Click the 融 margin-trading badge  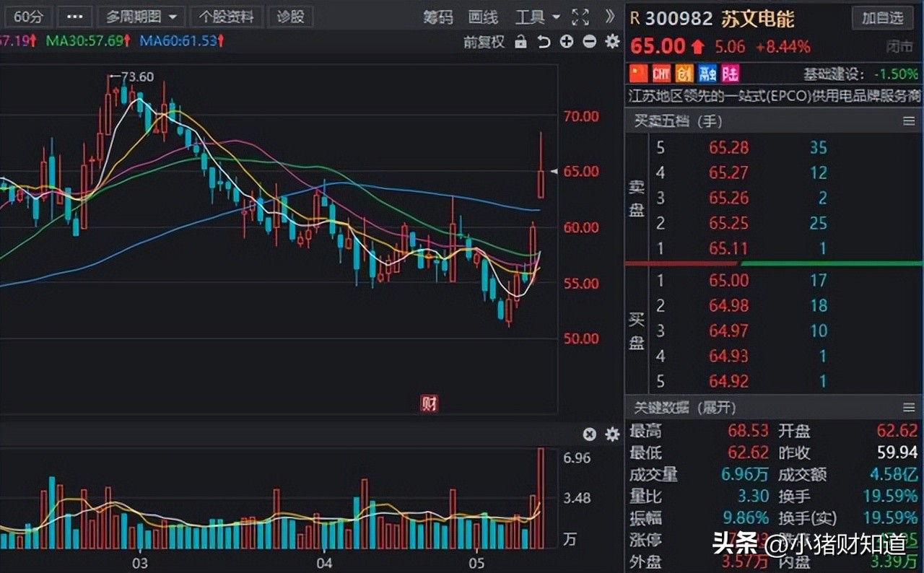(x=707, y=73)
